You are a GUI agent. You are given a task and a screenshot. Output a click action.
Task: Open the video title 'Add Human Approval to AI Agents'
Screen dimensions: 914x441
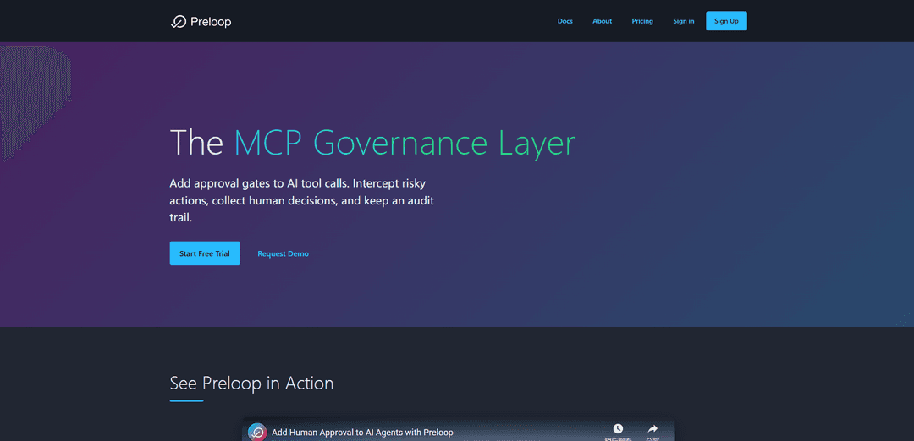tap(362, 433)
